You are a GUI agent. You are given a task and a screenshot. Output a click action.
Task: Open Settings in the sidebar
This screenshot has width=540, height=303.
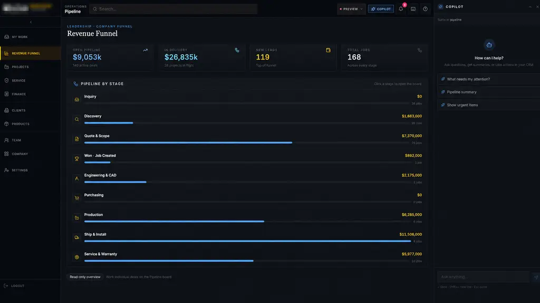[x=30, y=170]
